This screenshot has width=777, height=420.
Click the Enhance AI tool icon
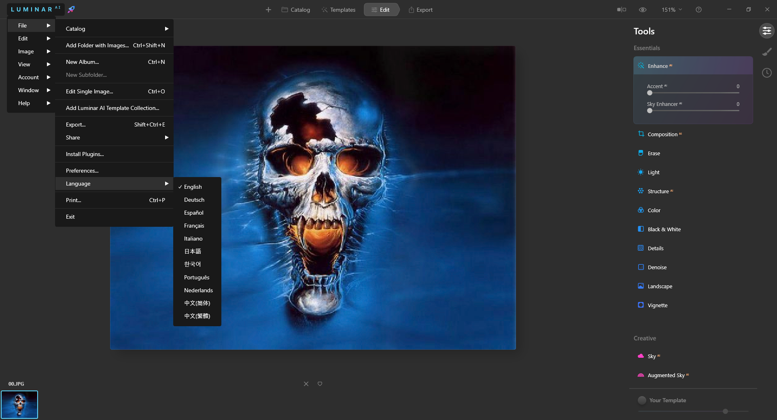coord(641,65)
